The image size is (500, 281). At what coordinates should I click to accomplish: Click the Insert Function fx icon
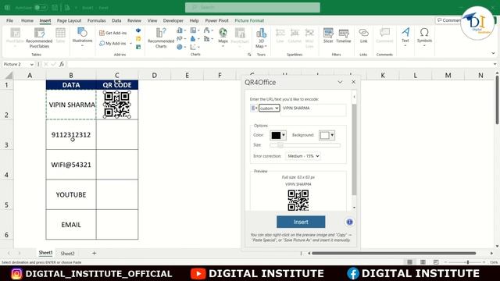click(62, 64)
